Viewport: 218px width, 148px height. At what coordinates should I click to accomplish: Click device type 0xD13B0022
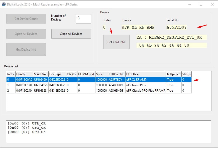[x=57, y=91]
